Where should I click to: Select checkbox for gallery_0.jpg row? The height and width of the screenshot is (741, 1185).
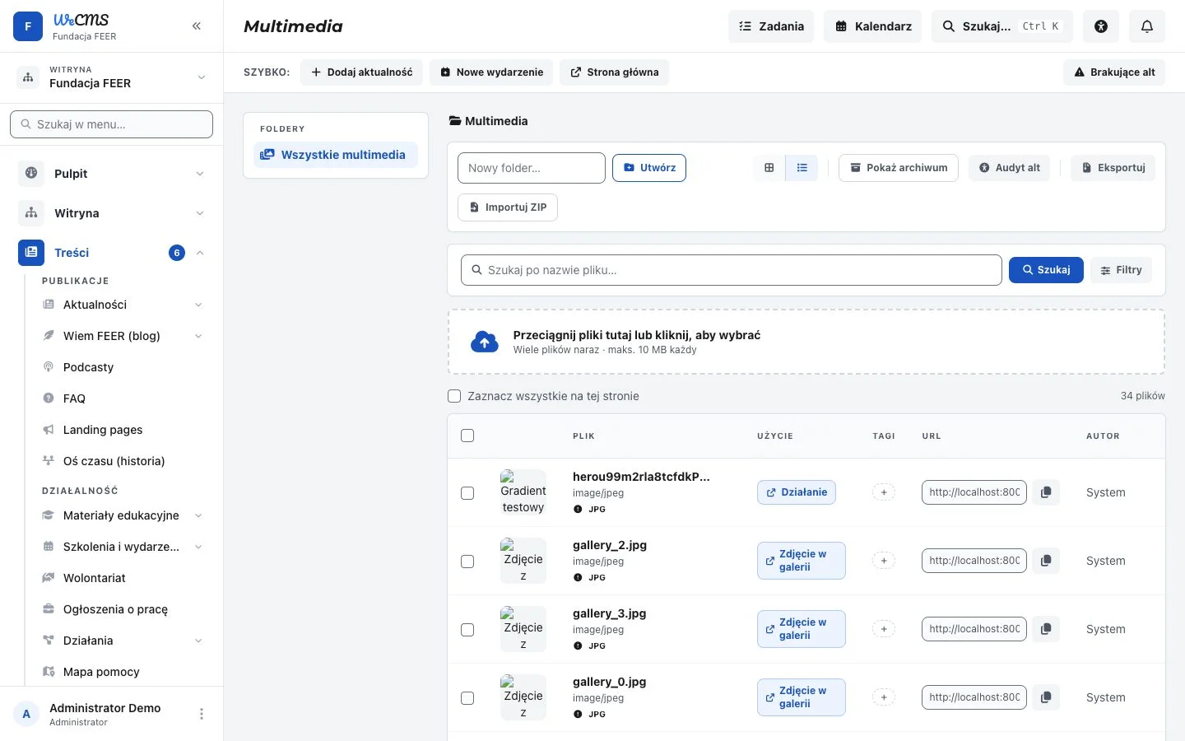(x=467, y=698)
